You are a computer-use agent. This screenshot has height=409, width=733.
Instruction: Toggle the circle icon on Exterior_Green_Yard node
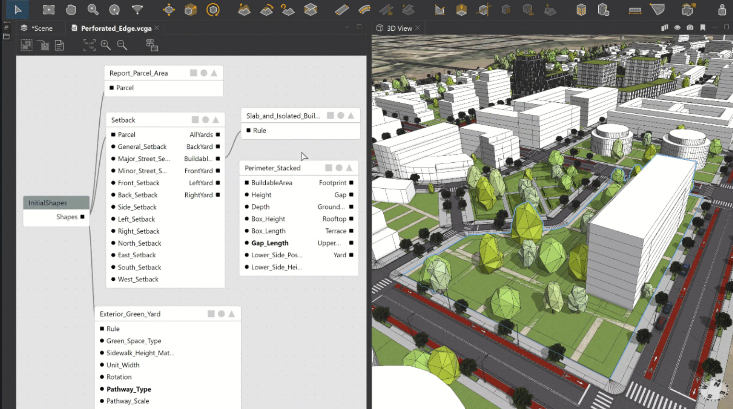click(x=221, y=314)
